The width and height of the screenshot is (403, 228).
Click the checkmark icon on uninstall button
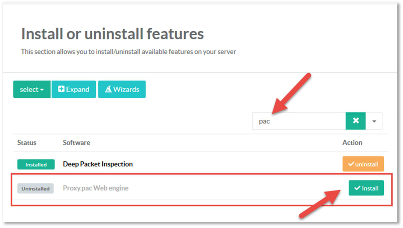tap(351, 164)
